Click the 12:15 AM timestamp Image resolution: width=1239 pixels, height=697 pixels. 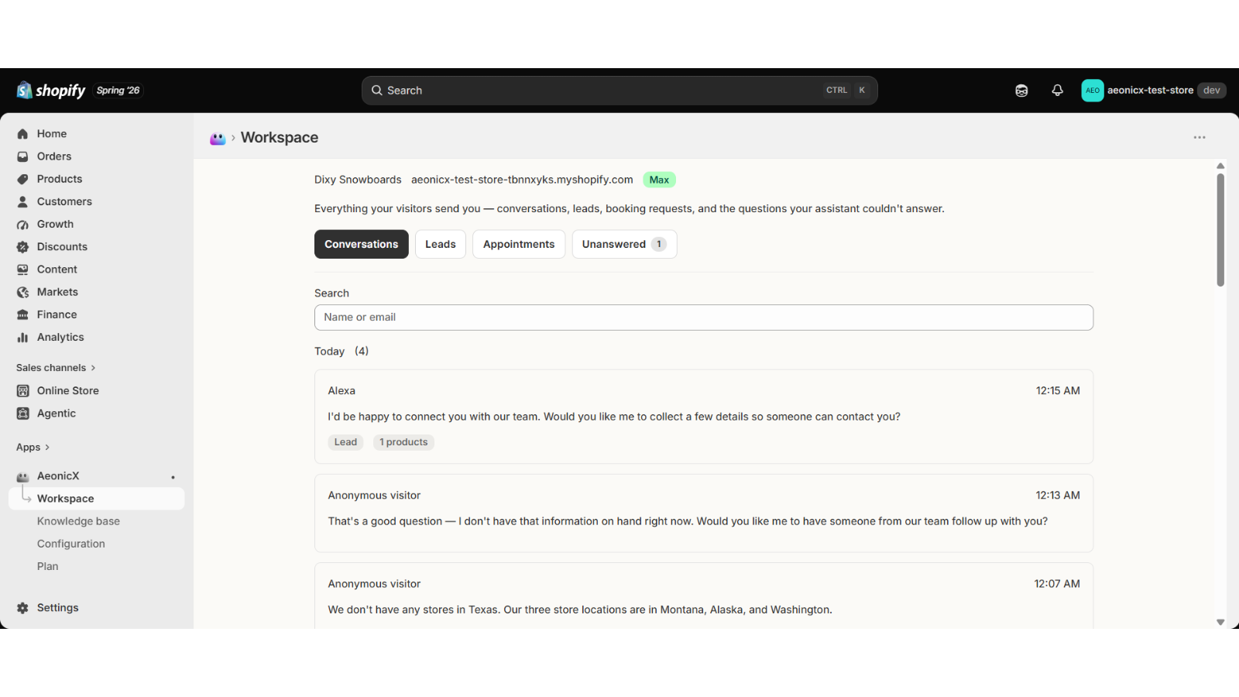[1058, 391]
